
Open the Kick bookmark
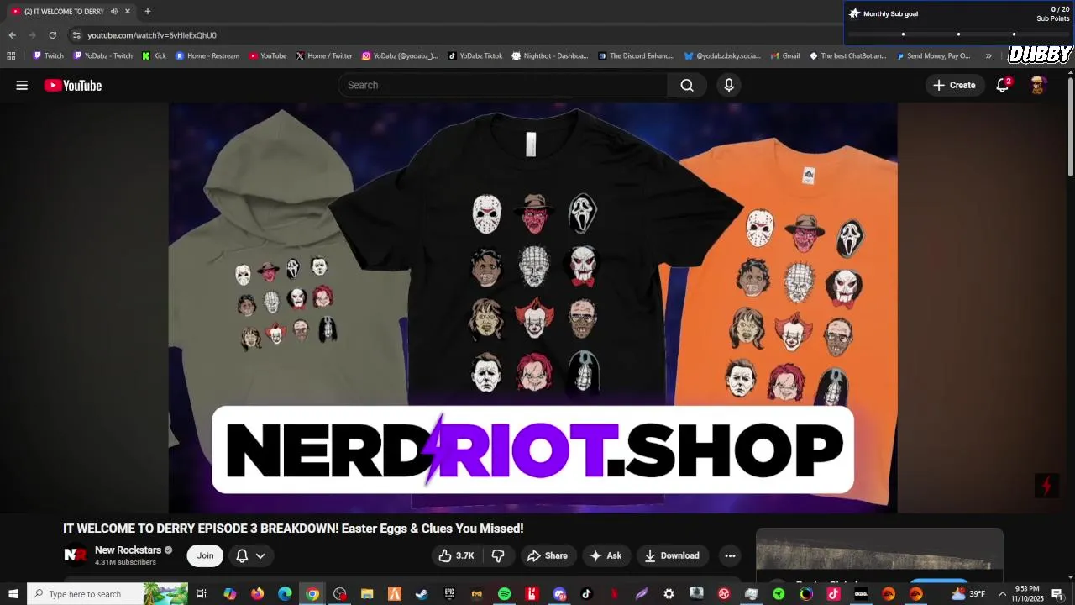155,56
